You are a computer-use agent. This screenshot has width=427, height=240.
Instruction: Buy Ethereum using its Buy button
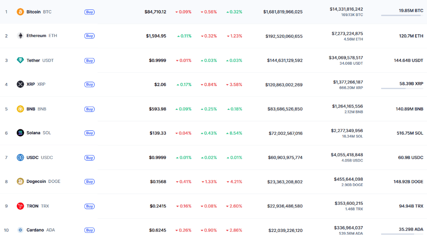click(89, 36)
